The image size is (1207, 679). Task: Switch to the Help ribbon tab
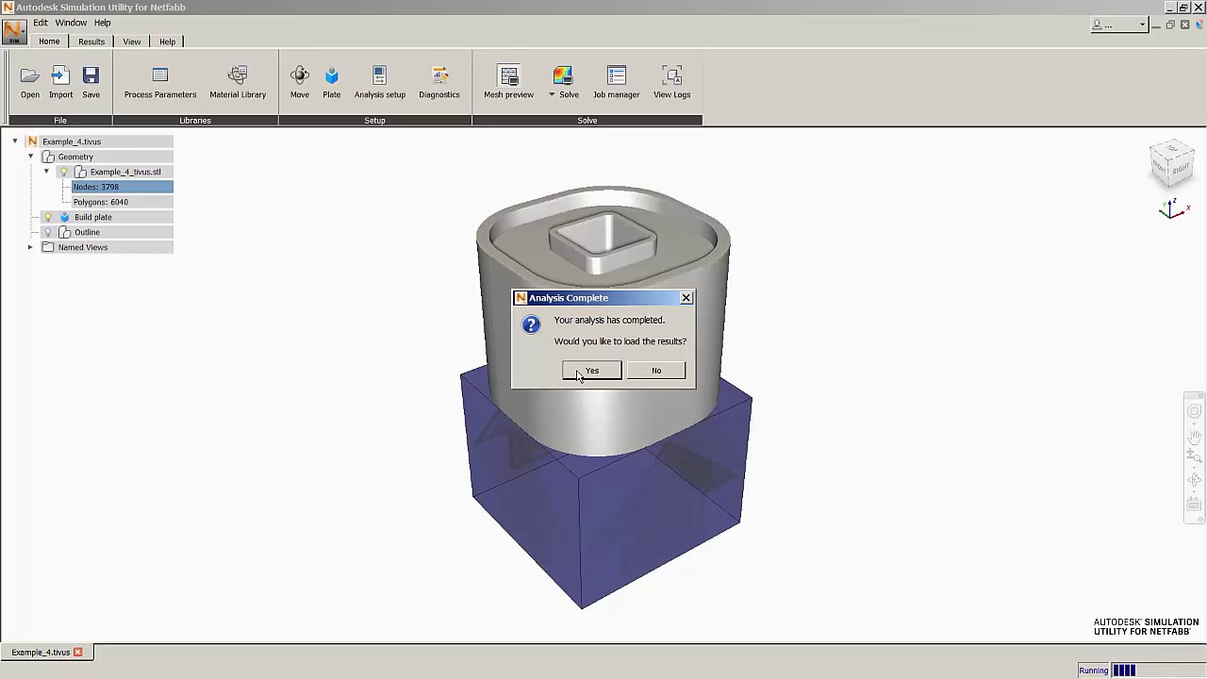167,41
